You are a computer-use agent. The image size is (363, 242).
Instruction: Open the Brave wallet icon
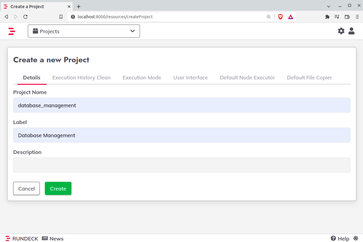[347, 17]
